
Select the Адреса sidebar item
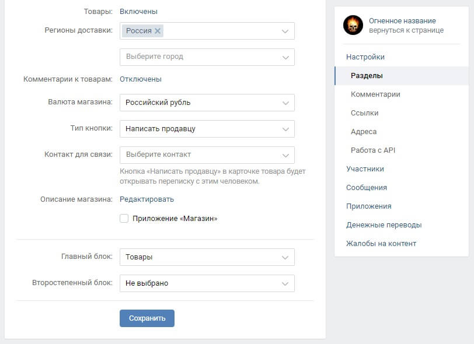[363, 131]
